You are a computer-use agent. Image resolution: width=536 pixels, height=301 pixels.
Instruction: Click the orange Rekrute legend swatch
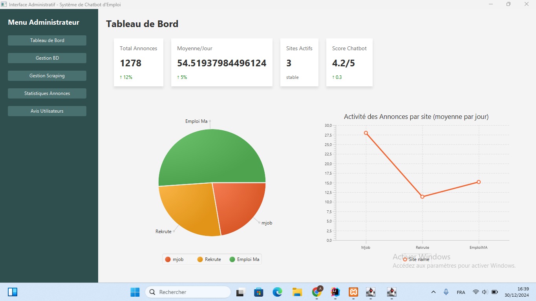pyautogui.click(x=200, y=259)
